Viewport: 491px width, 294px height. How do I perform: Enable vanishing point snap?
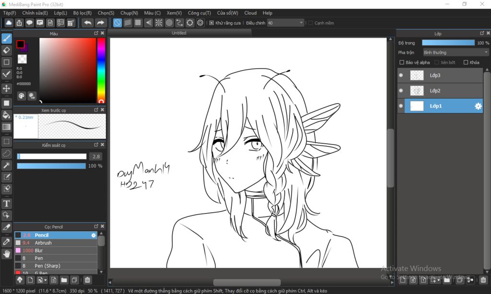coord(149,23)
